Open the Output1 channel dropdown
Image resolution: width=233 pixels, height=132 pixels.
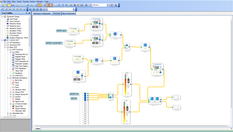178,97
